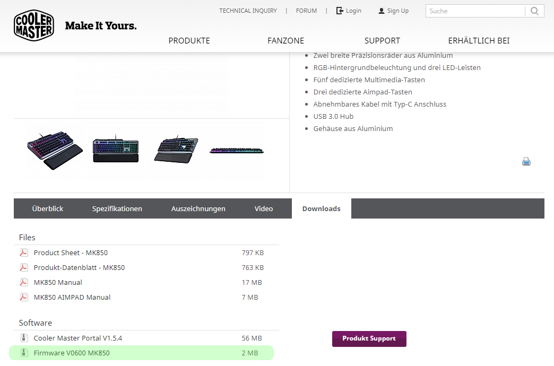Select the Downloads tab

click(321, 208)
